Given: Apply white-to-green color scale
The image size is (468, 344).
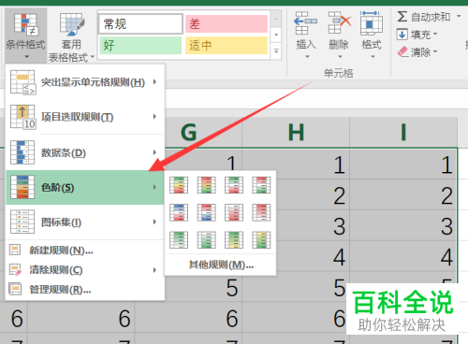Looking at the screenshot, I should [x=206, y=239].
